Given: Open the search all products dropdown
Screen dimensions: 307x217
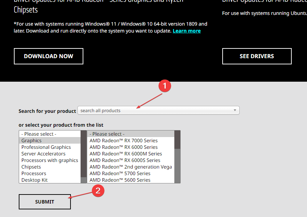Looking at the screenshot, I should pyautogui.click(x=158, y=110).
